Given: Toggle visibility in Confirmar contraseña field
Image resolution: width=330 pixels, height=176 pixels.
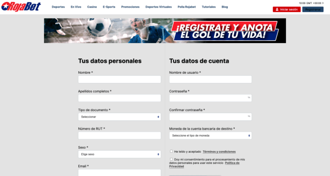Looking at the screenshot, I should 249,116.
